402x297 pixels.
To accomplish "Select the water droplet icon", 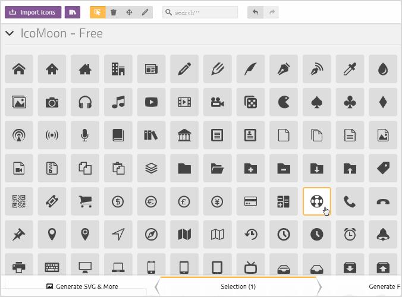I will 383,69.
